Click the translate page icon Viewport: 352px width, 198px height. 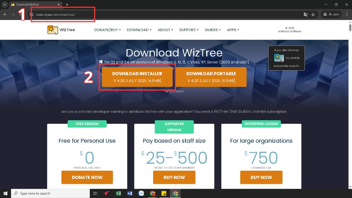pyautogui.click(x=305, y=14)
